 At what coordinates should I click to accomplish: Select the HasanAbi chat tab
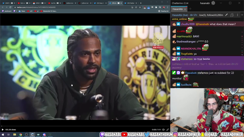pos(178,9)
